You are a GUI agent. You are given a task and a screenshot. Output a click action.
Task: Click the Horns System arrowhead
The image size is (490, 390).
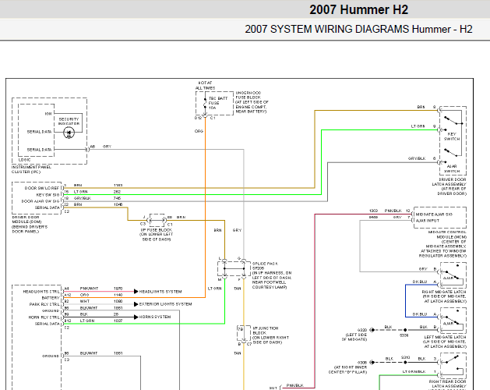pos(136,317)
